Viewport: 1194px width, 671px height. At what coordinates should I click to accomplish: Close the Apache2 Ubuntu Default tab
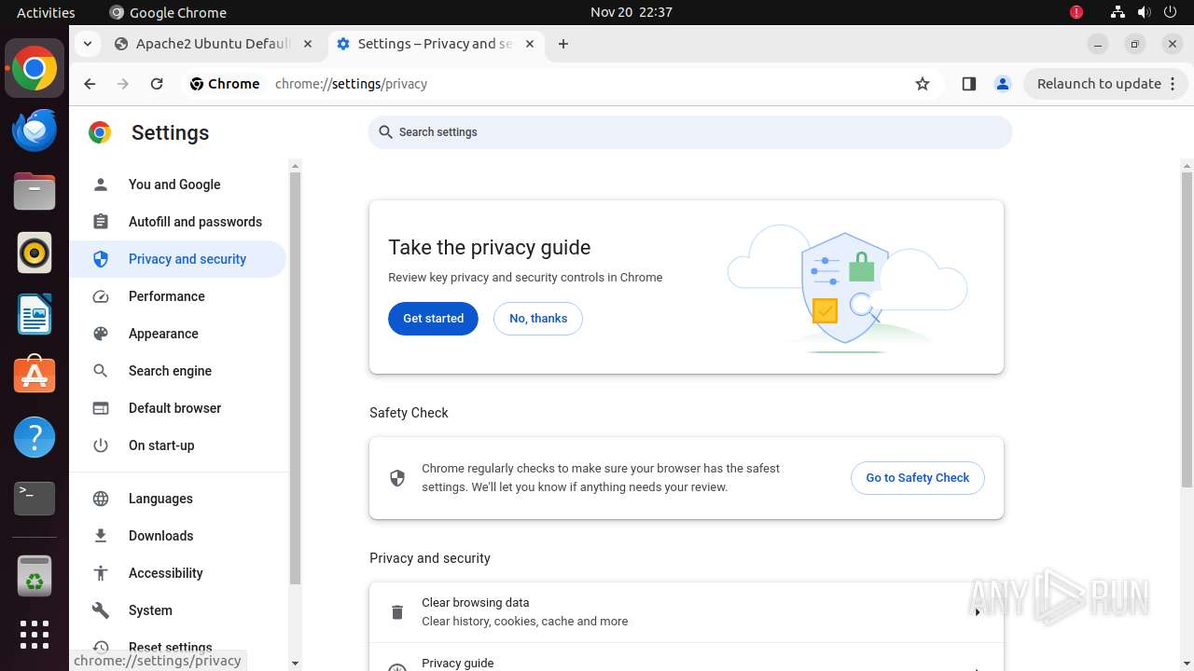click(309, 44)
